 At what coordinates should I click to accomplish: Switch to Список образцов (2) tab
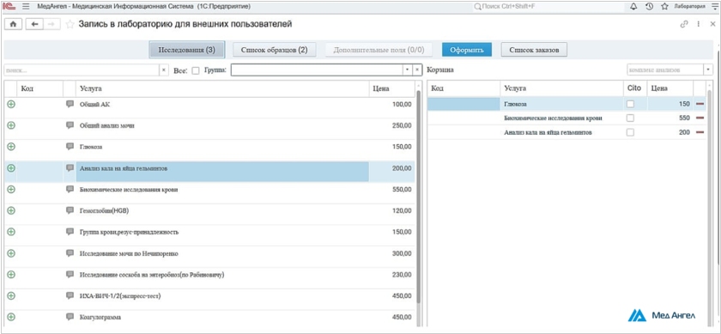click(274, 50)
